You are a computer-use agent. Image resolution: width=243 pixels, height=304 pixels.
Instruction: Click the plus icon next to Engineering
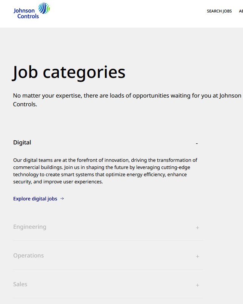[197, 228]
